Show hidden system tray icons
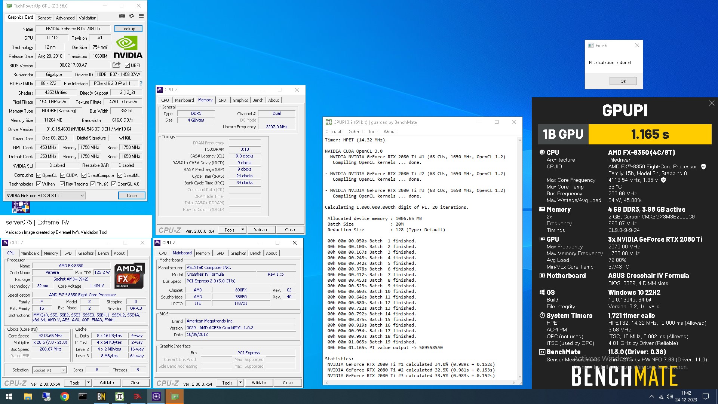Screen dimensions: 718x404 (x=652, y=397)
